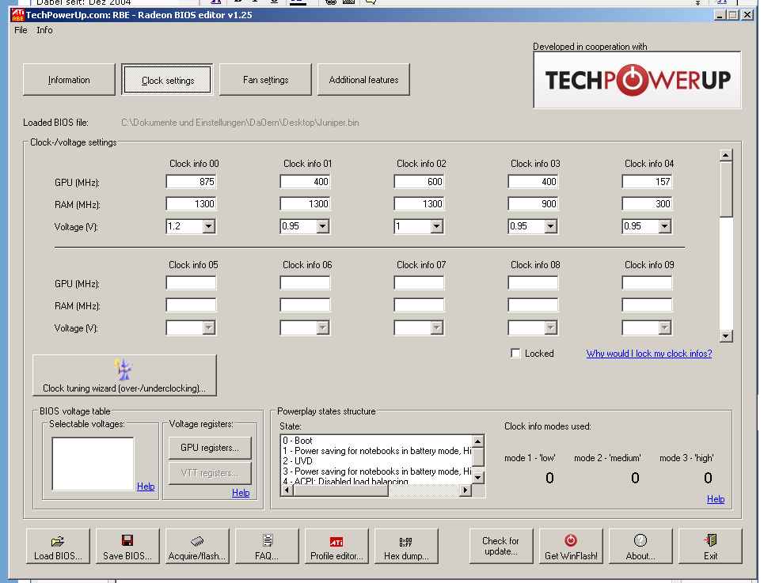This screenshot has width=764, height=583.
Task: Open the FAQ document button
Action: click(267, 546)
